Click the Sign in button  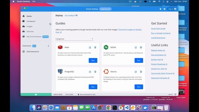click(172, 9)
